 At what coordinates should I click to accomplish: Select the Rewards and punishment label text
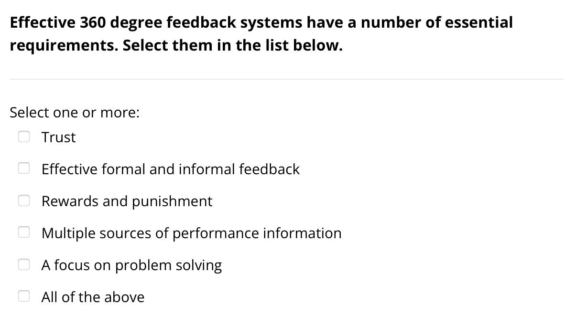click(x=127, y=201)
